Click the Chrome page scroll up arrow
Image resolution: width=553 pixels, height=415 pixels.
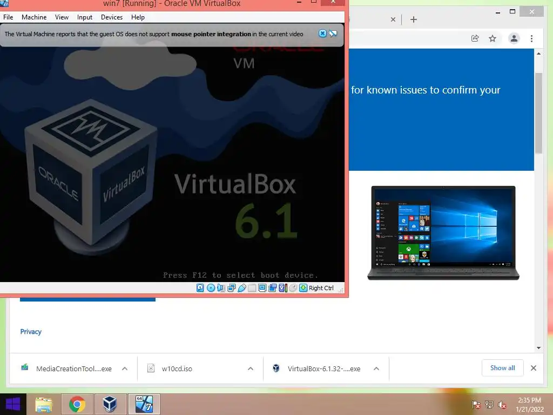pos(538,53)
